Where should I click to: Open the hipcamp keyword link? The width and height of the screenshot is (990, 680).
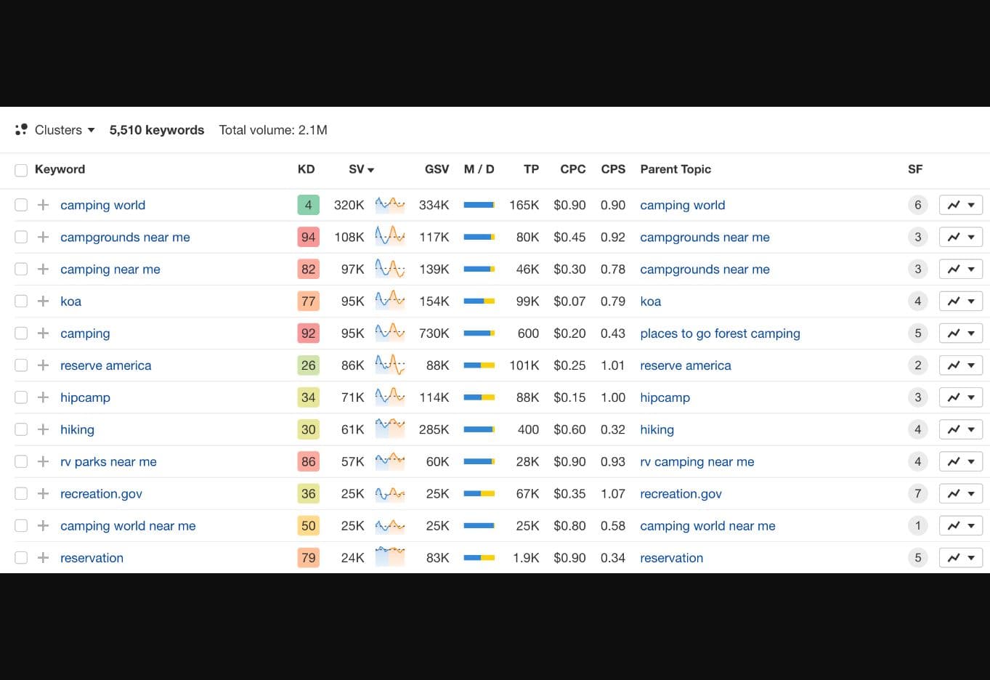(85, 397)
